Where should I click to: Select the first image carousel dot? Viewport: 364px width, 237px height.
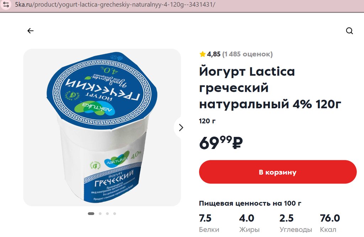91,214
